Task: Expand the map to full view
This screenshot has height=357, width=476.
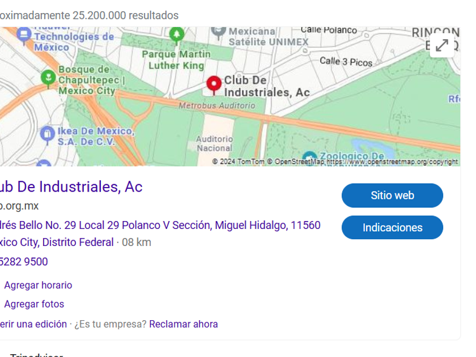Action: [x=442, y=45]
